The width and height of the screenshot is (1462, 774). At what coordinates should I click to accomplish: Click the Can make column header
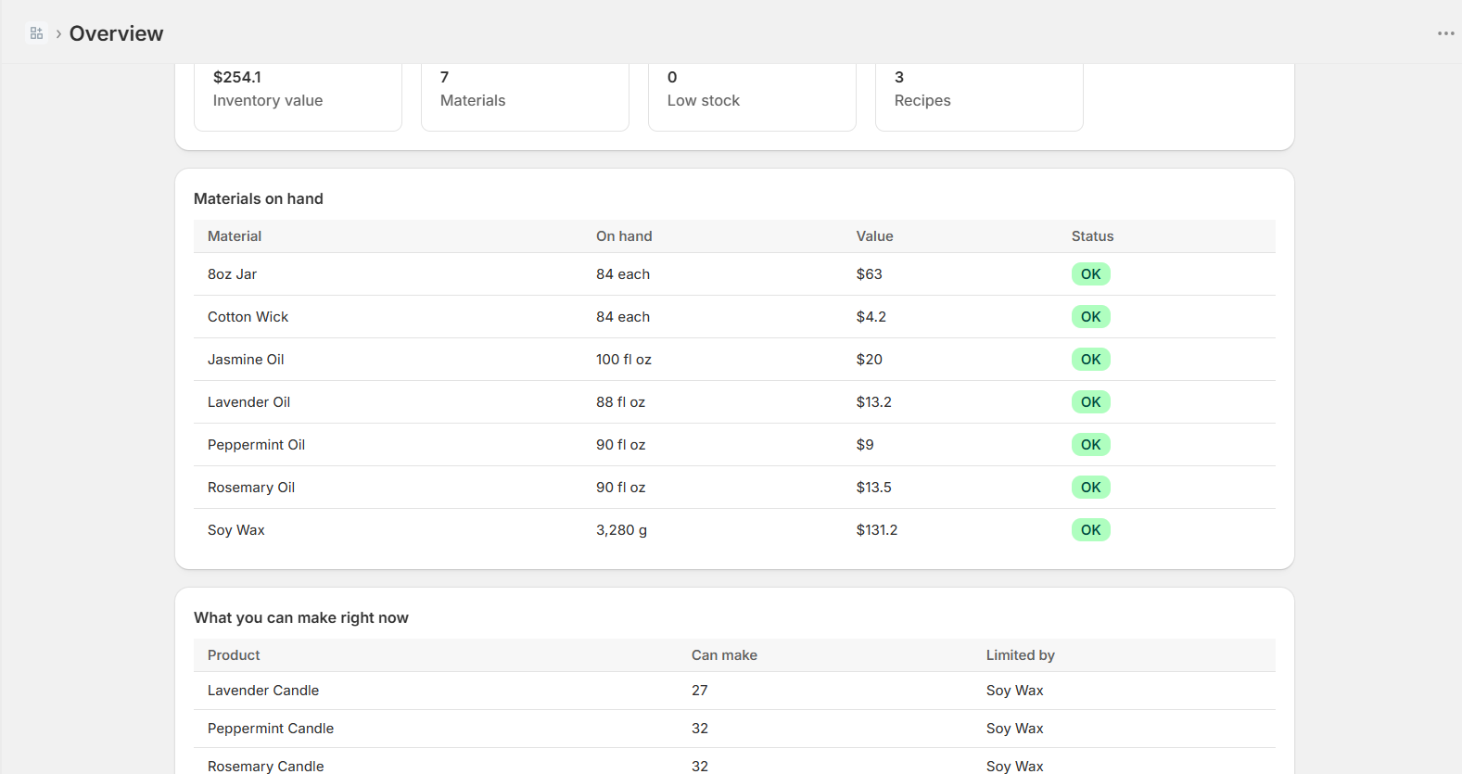click(x=724, y=655)
